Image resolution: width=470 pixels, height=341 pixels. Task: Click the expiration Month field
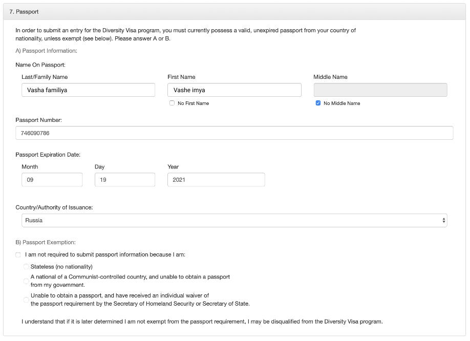point(52,180)
